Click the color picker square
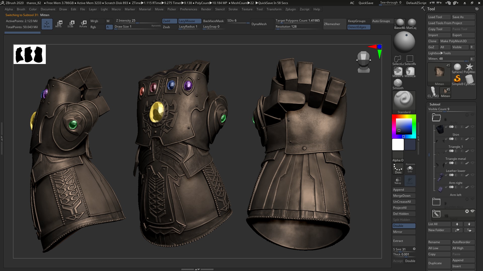Screen dimensions: 483x271 404,126
